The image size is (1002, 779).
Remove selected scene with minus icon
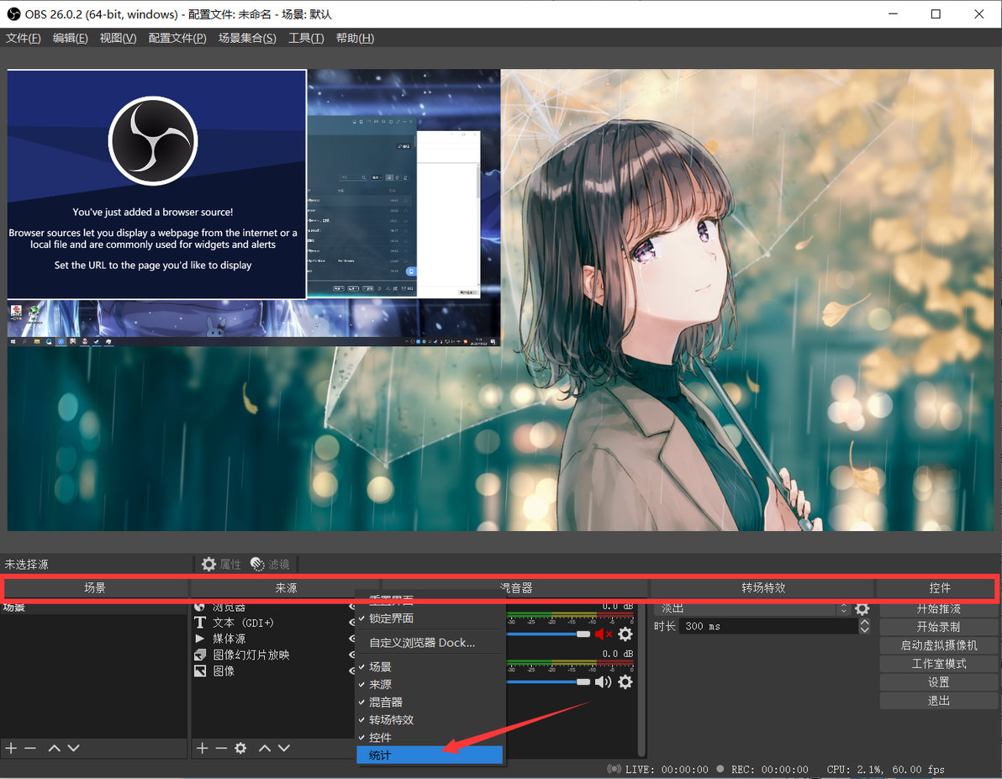pyautogui.click(x=30, y=748)
